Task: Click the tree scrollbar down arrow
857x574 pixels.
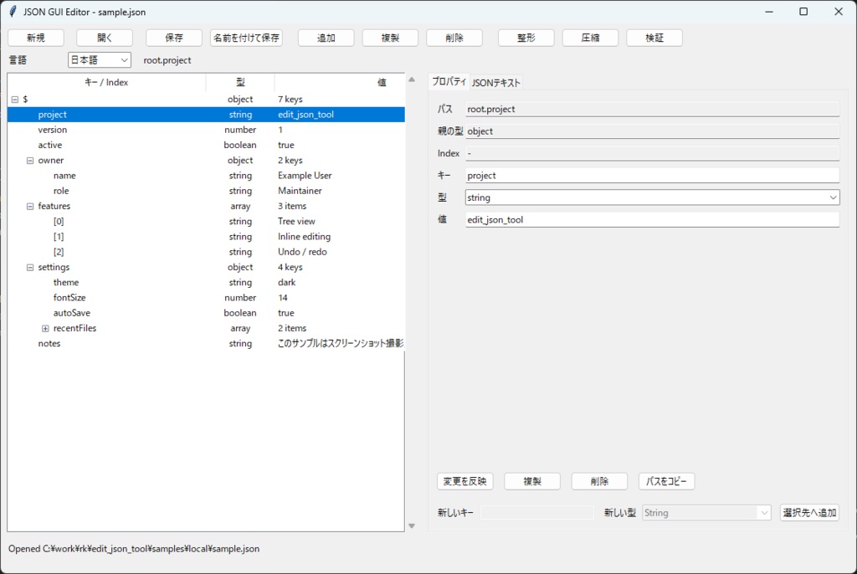Action: pyautogui.click(x=412, y=526)
